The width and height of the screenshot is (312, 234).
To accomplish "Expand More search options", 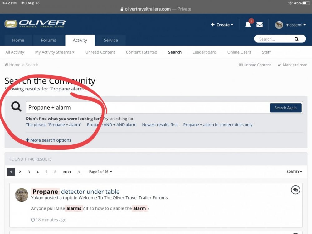I will (49, 140).
